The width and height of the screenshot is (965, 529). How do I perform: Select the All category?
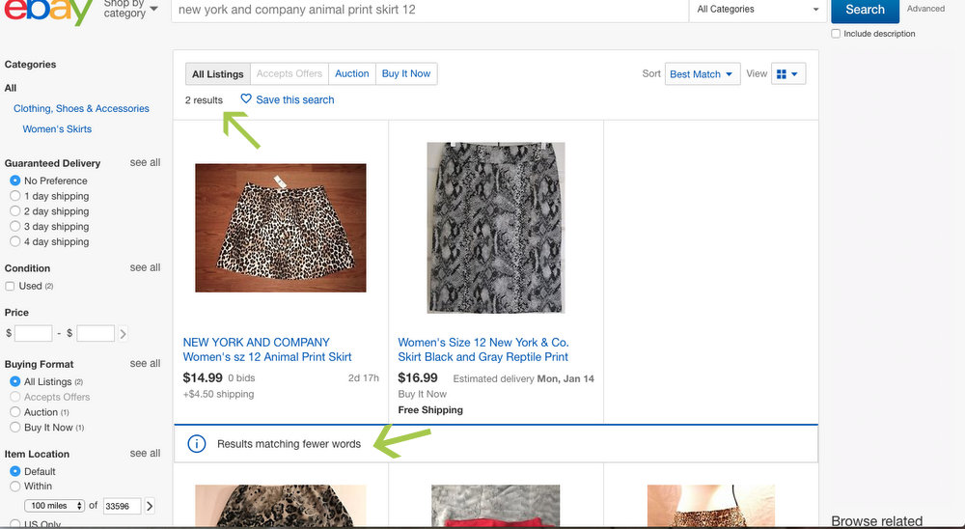tap(11, 88)
